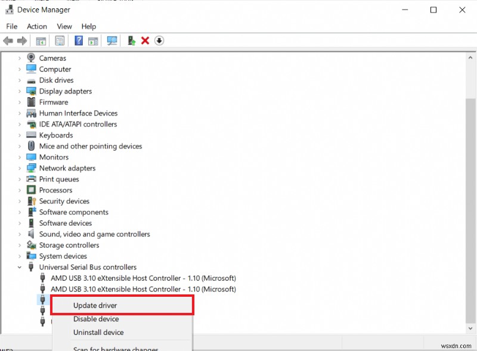Click the Disk drives icon
This screenshot has height=351, width=477.
click(31, 81)
